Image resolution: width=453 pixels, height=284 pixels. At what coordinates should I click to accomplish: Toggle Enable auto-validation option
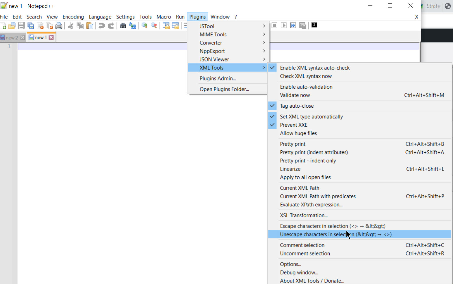pyautogui.click(x=360, y=87)
